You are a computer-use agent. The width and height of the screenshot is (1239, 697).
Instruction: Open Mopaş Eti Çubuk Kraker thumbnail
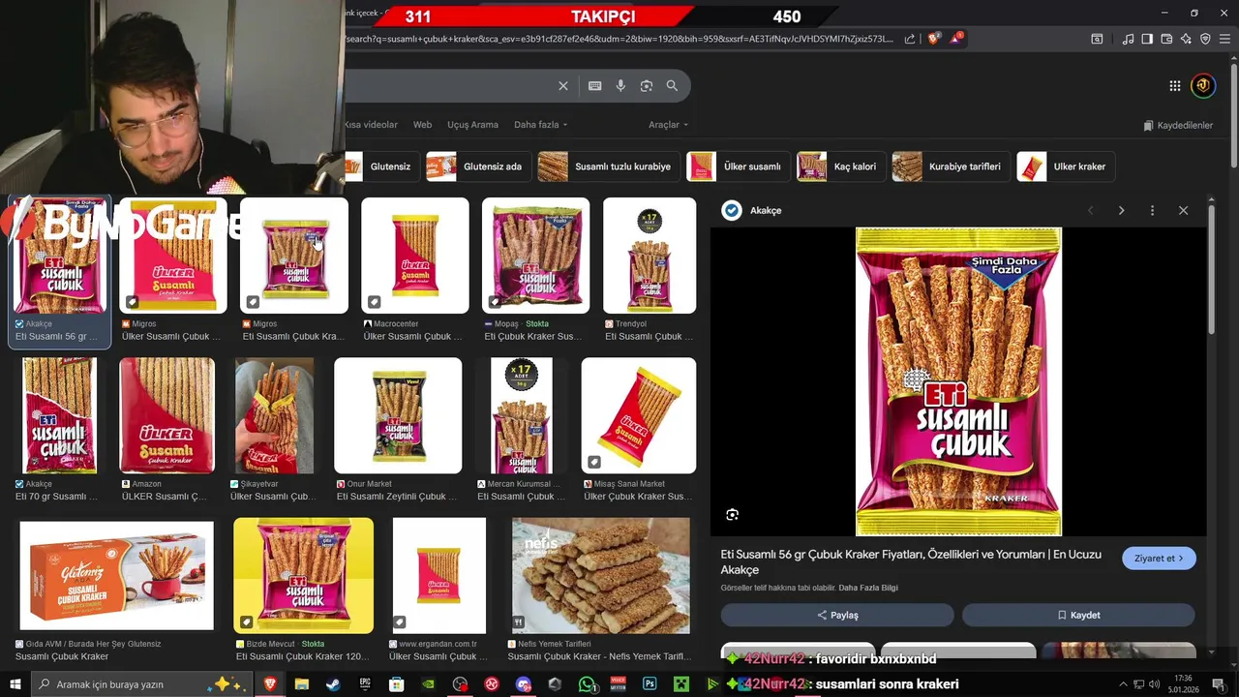coord(536,256)
